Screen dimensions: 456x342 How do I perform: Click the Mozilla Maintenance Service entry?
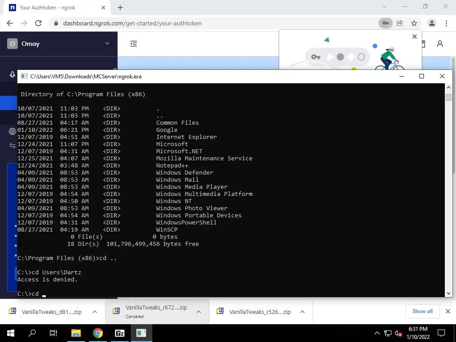click(x=204, y=159)
